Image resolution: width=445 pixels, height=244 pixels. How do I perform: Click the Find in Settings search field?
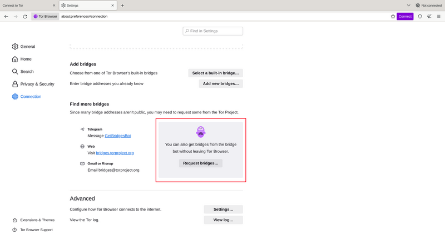coord(213,31)
